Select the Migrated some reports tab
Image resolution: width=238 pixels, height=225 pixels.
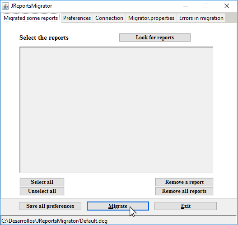pos(31,18)
